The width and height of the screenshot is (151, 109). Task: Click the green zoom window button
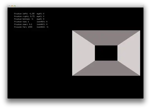[15, 6]
